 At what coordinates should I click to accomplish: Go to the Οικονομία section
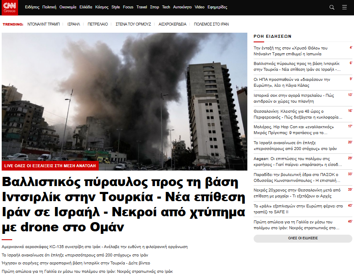tap(68, 7)
